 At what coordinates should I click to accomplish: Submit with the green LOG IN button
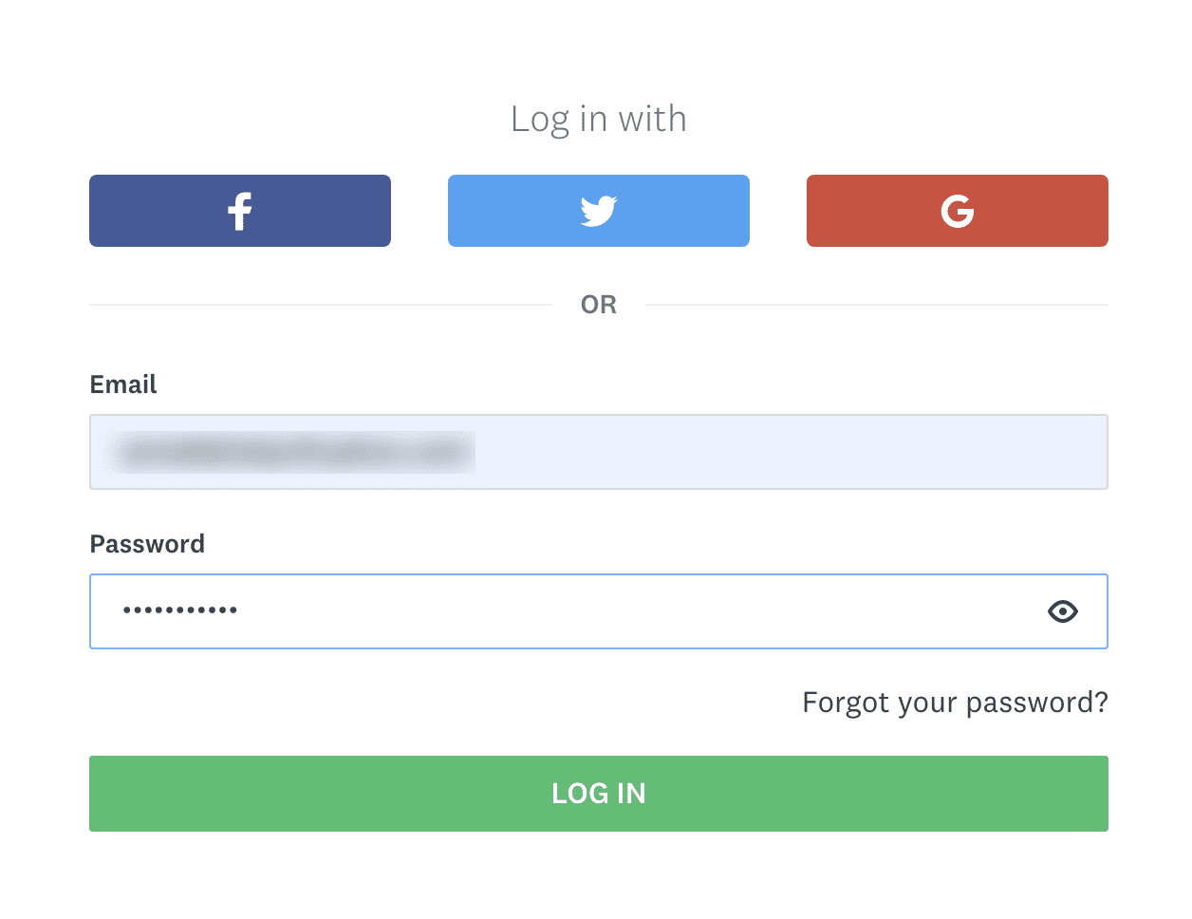(x=599, y=794)
